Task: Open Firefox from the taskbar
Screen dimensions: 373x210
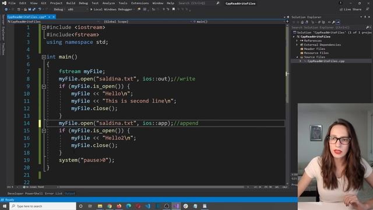Action: tap(119, 206)
